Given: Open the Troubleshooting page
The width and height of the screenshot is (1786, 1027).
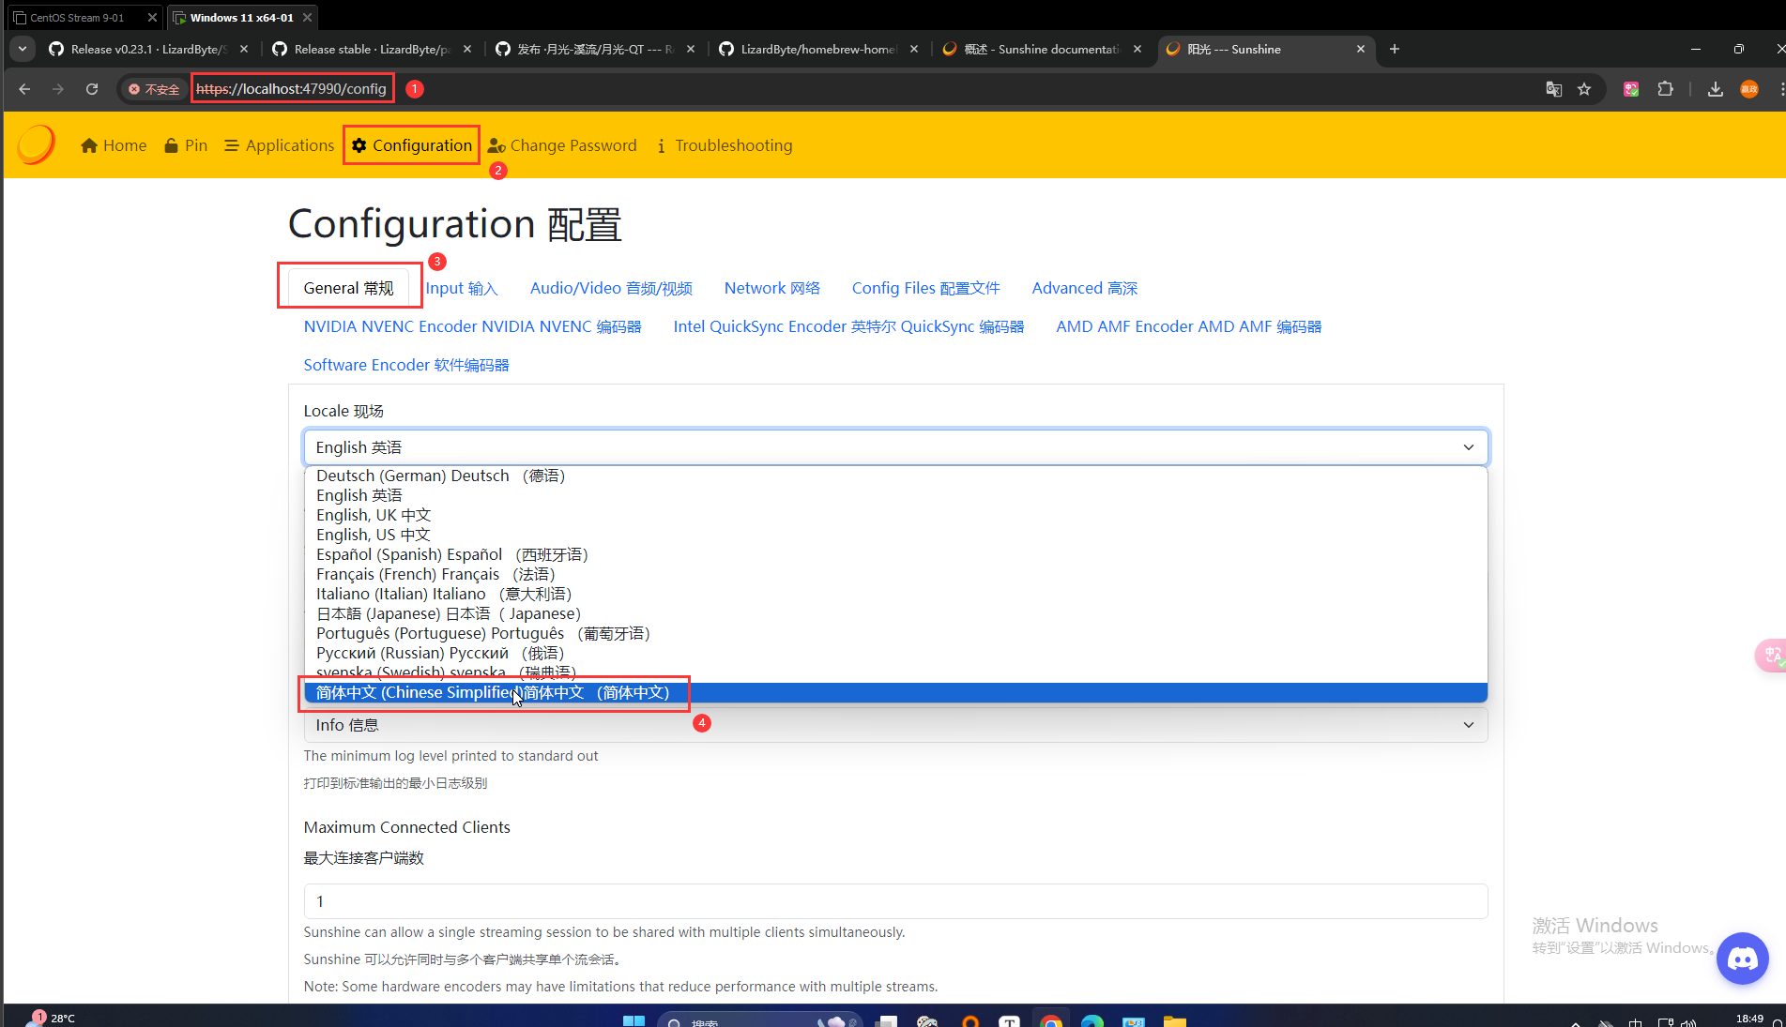Looking at the screenshot, I should (x=725, y=145).
